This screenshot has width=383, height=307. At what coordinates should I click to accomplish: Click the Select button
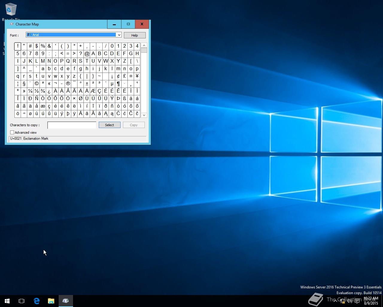pos(110,125)
